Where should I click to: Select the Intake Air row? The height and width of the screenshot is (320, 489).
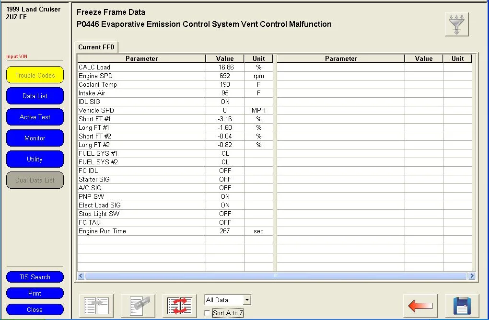click(175, 93)
